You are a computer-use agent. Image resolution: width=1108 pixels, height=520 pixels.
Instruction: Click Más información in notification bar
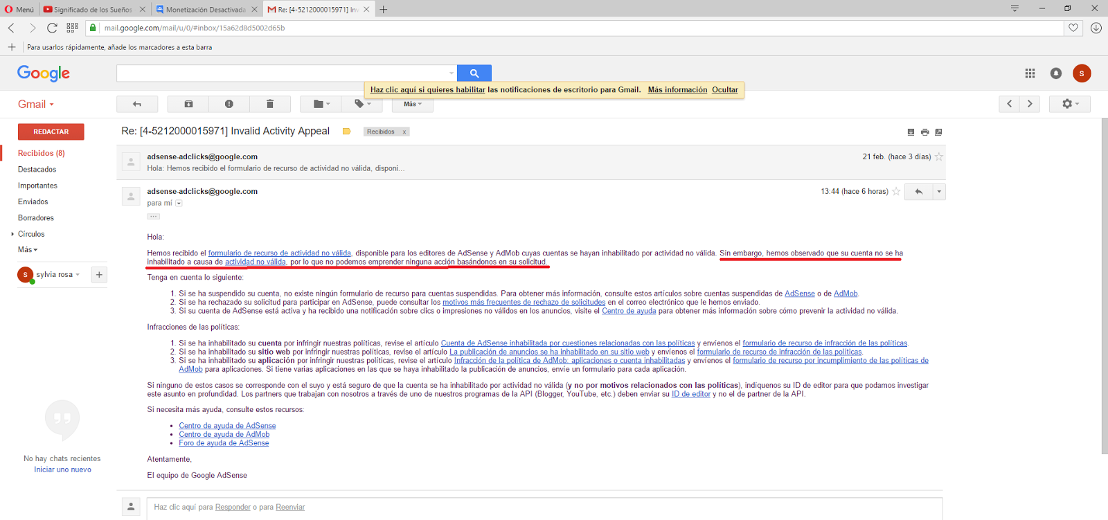677,90
